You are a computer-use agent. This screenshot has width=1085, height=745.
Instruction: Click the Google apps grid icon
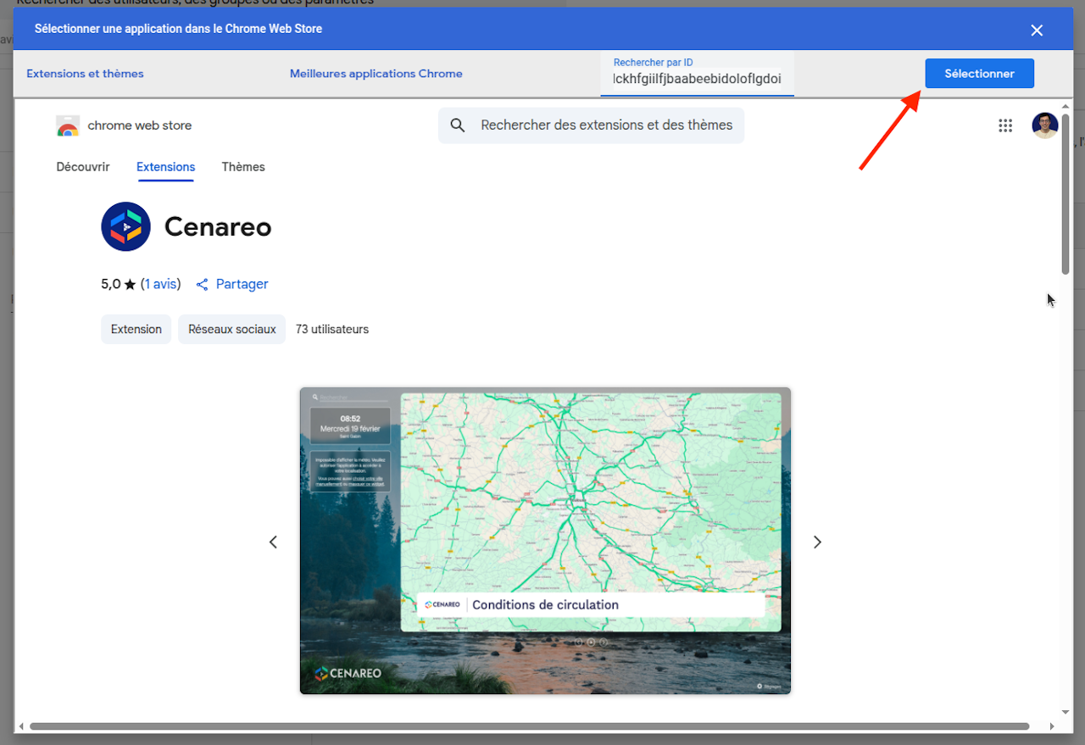[1005, 125]
